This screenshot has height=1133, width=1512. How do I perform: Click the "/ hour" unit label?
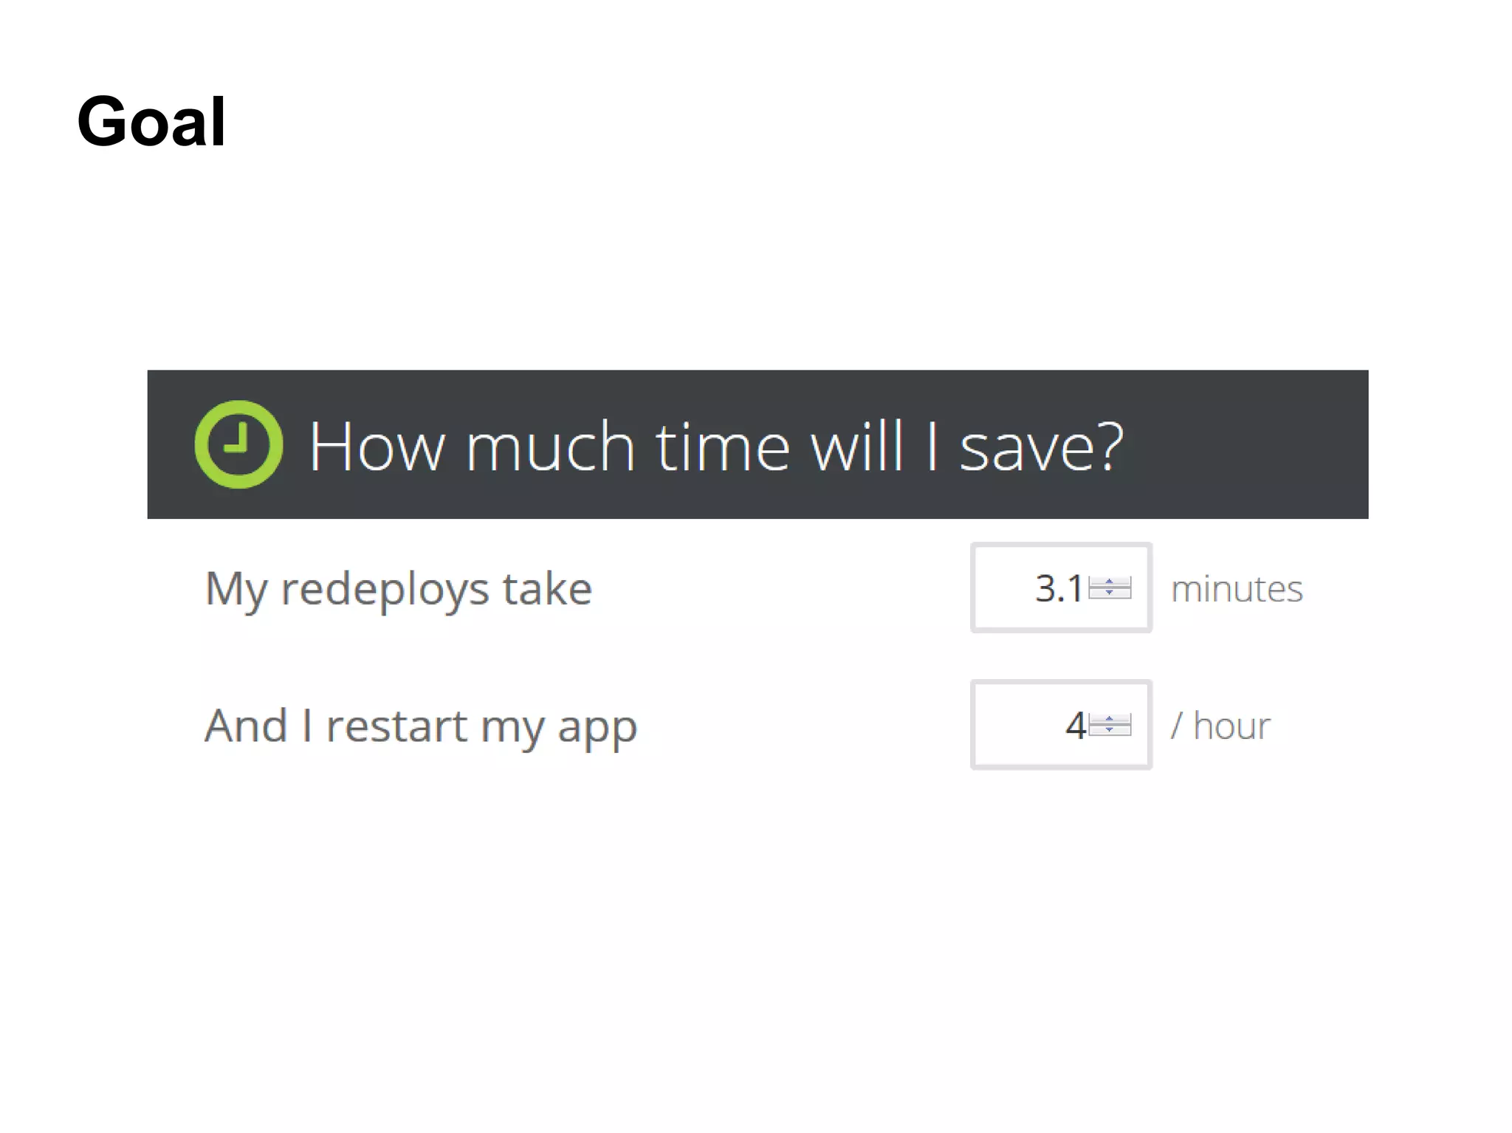pyautogui.click(x=1220, y=726)
